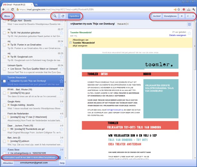This screenshot has height=167, width=197.
Task: Tick checkbox for Tip 06 Googlemail.com email
Action: click(4, 57)
